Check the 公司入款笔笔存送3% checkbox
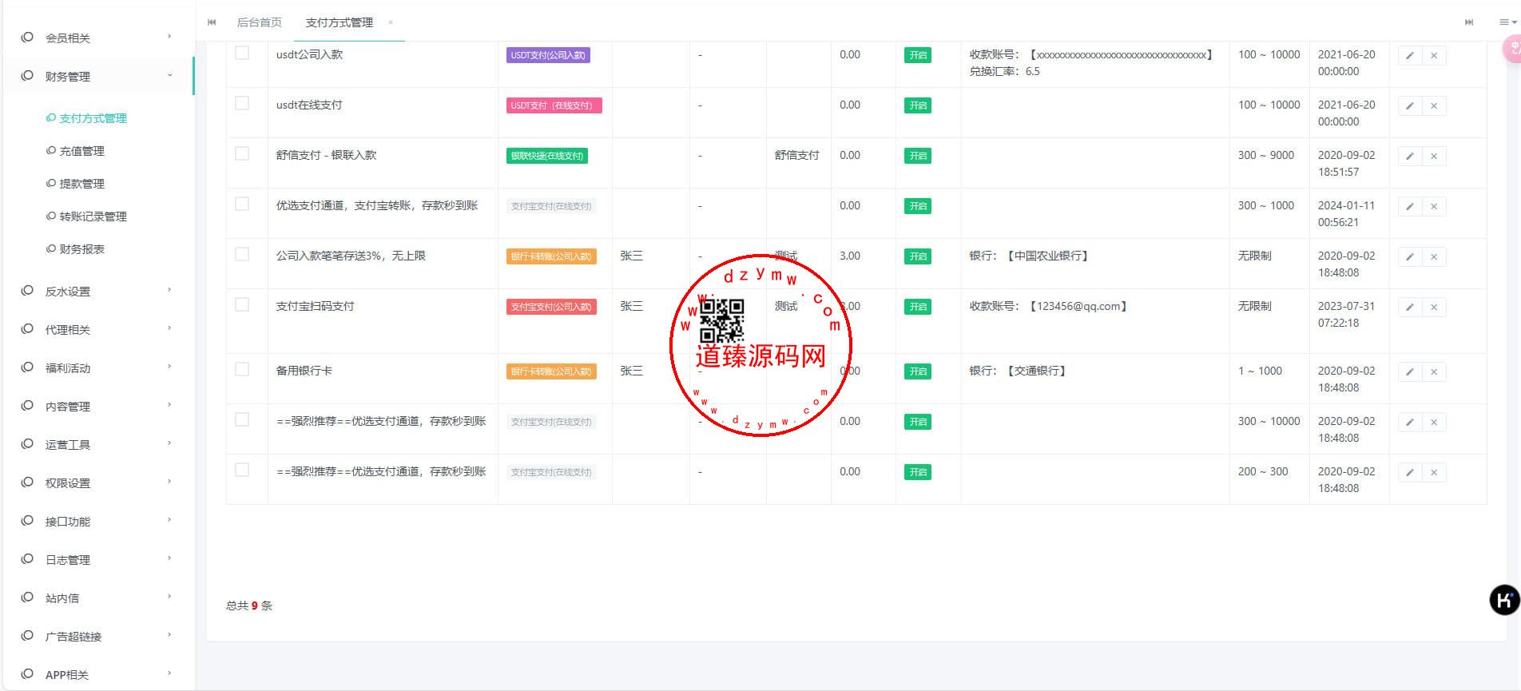This screenshot has height=691, width=1521. point(242,254)
